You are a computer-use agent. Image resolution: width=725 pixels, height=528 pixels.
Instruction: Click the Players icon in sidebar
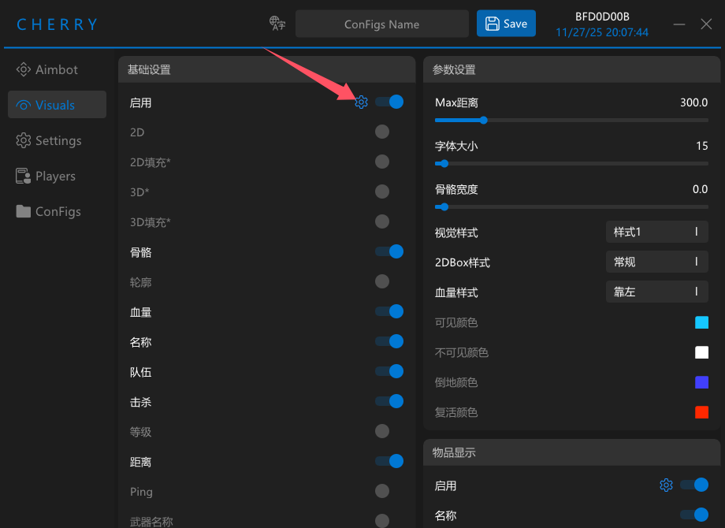(23, 176)
